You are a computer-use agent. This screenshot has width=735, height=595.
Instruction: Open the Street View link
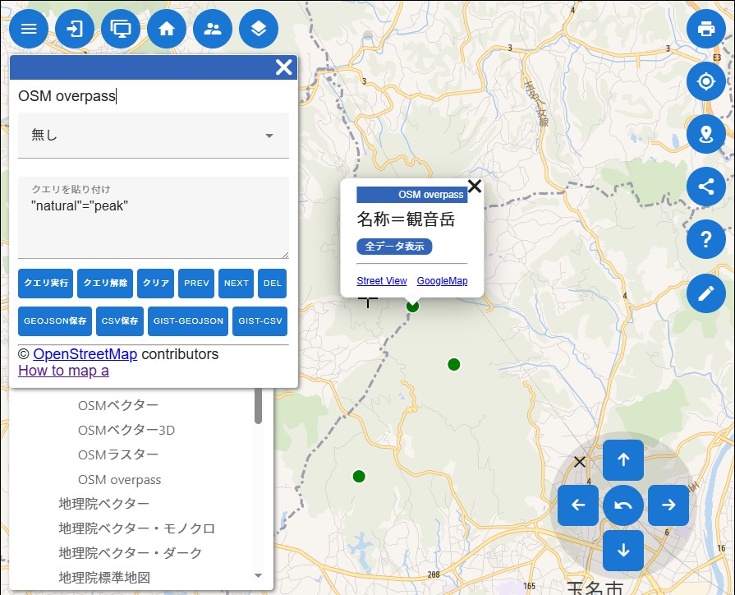click(x=381, y=281)
